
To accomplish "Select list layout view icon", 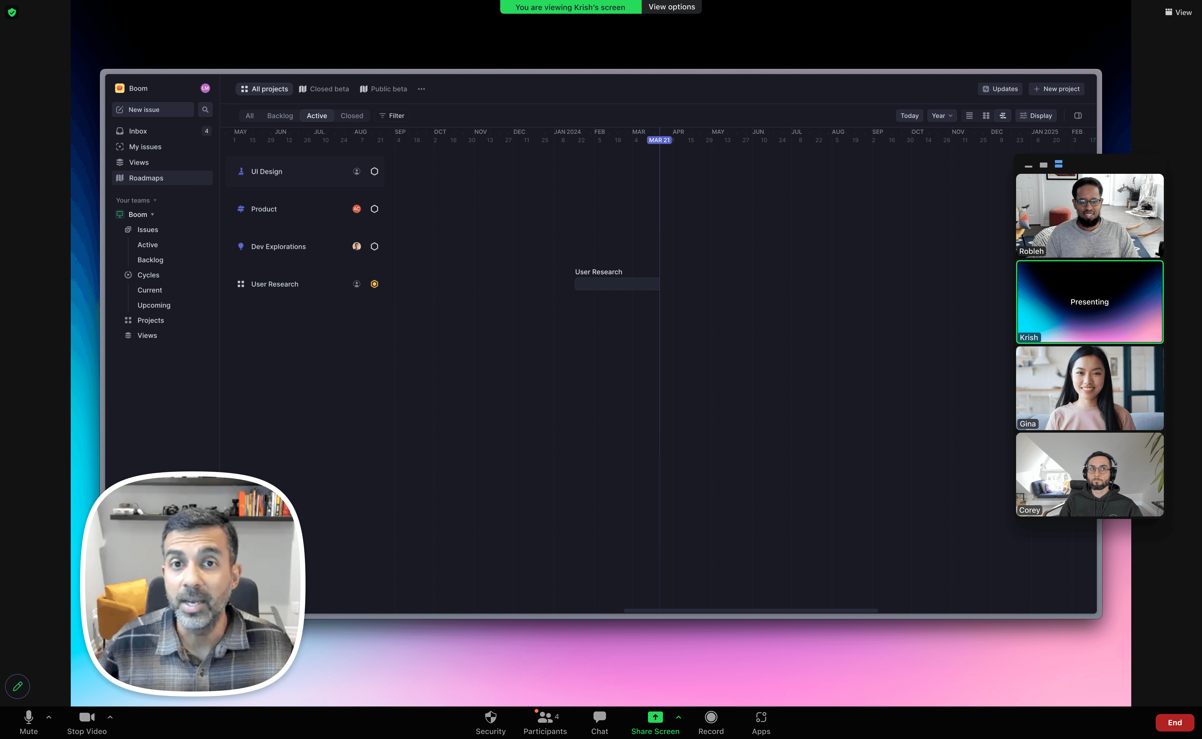I will (x=969, y=116).
